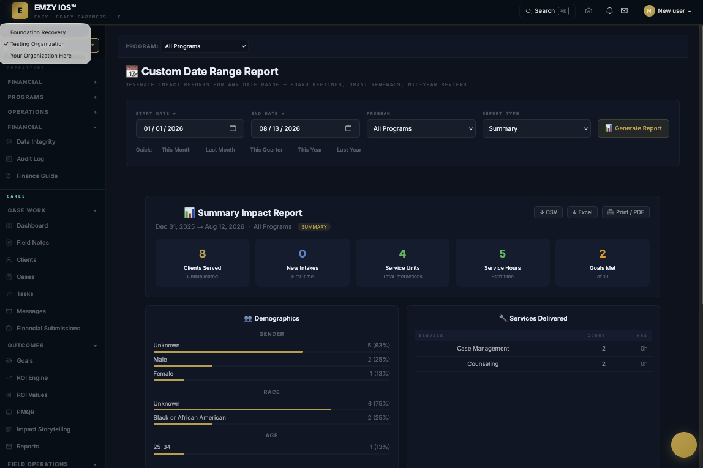Click the Audit Log sidebar icon

pos(9,158)
